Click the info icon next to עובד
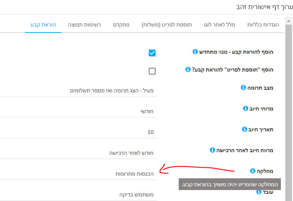This screenshot has height=201, width=293. coord(259,192)
